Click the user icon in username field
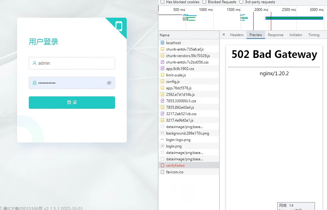Image resolution: width=327 pixels, height=210 pixels. click(34, 63)
